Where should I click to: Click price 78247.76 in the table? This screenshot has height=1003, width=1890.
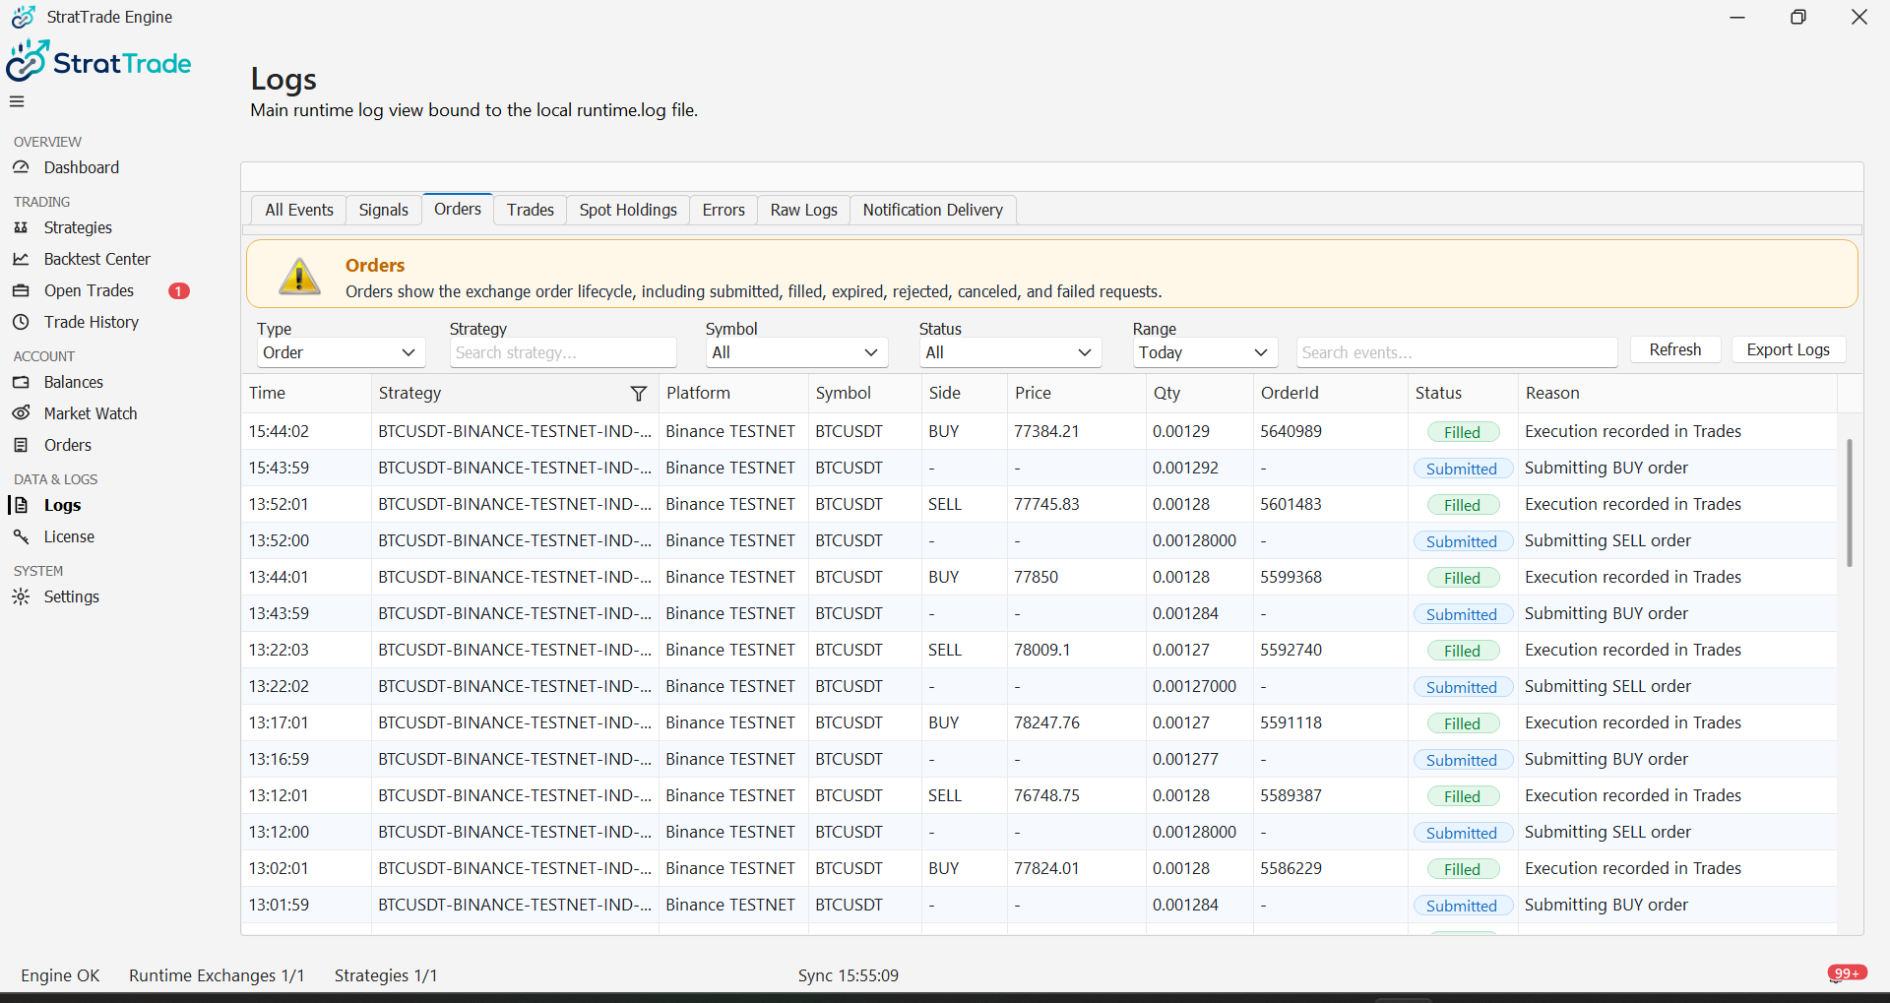pyautogui.click(x=1046, y=722)
